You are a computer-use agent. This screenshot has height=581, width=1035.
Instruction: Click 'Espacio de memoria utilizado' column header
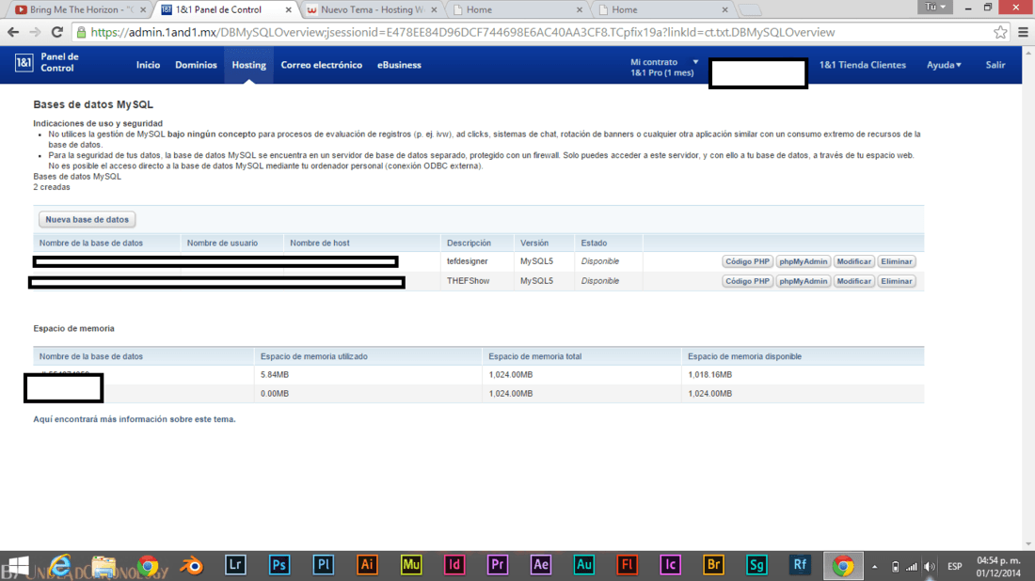(x=313, y=356)
